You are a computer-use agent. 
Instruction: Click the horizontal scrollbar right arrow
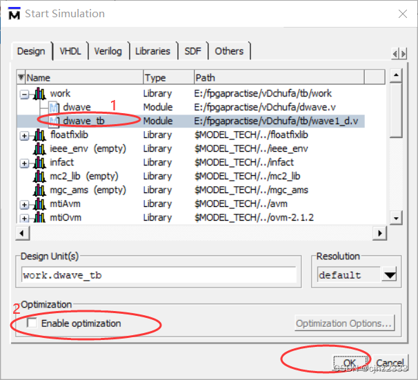pyautogui.click(x=380, y=233)
